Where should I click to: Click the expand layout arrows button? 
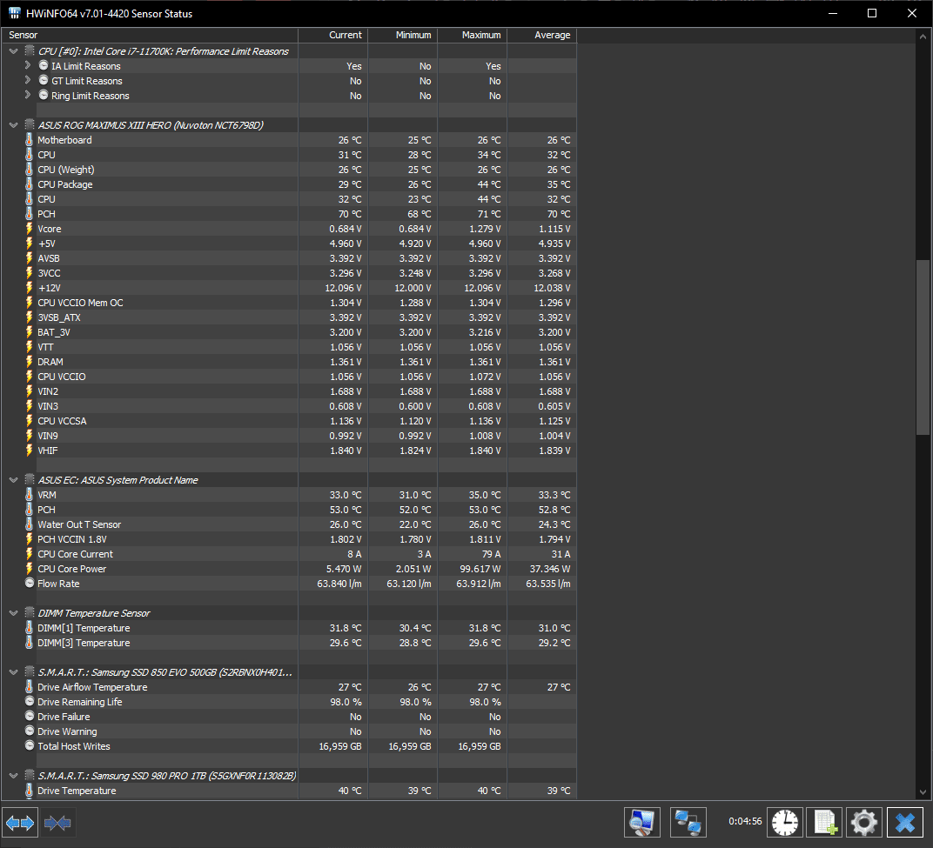point(20,823)
